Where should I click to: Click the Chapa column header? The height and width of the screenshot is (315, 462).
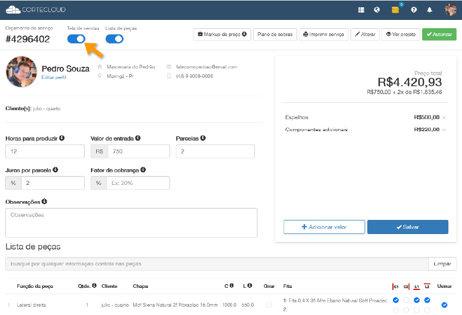pos(140,286)
